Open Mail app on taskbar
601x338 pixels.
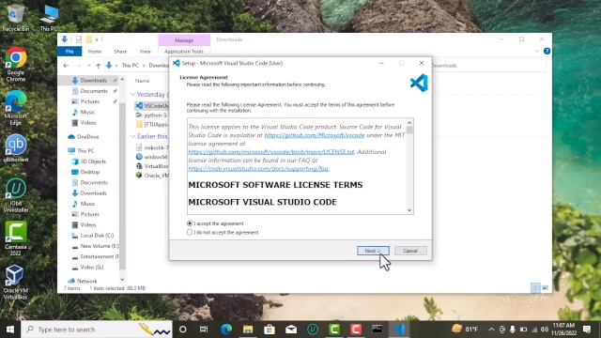point(291,330)
